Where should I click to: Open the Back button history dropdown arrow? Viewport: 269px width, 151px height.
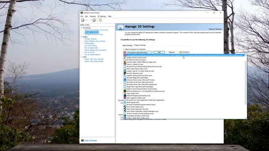(91, 20)
